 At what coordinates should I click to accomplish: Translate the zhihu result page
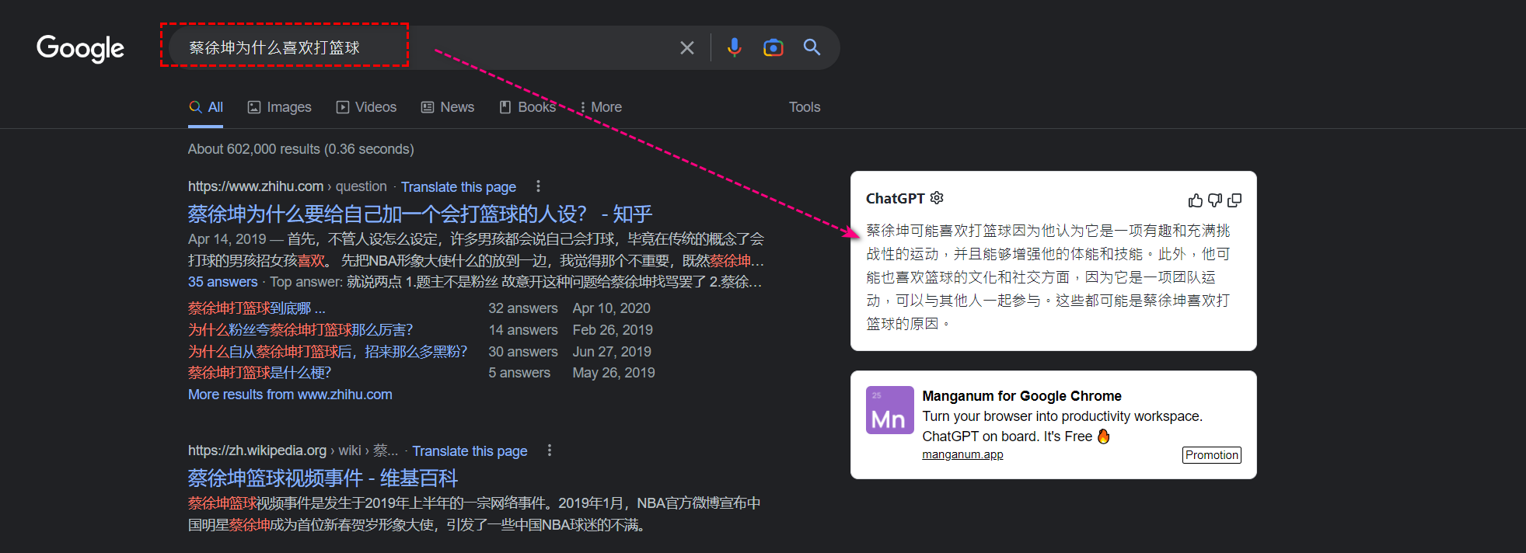point(459,187)
